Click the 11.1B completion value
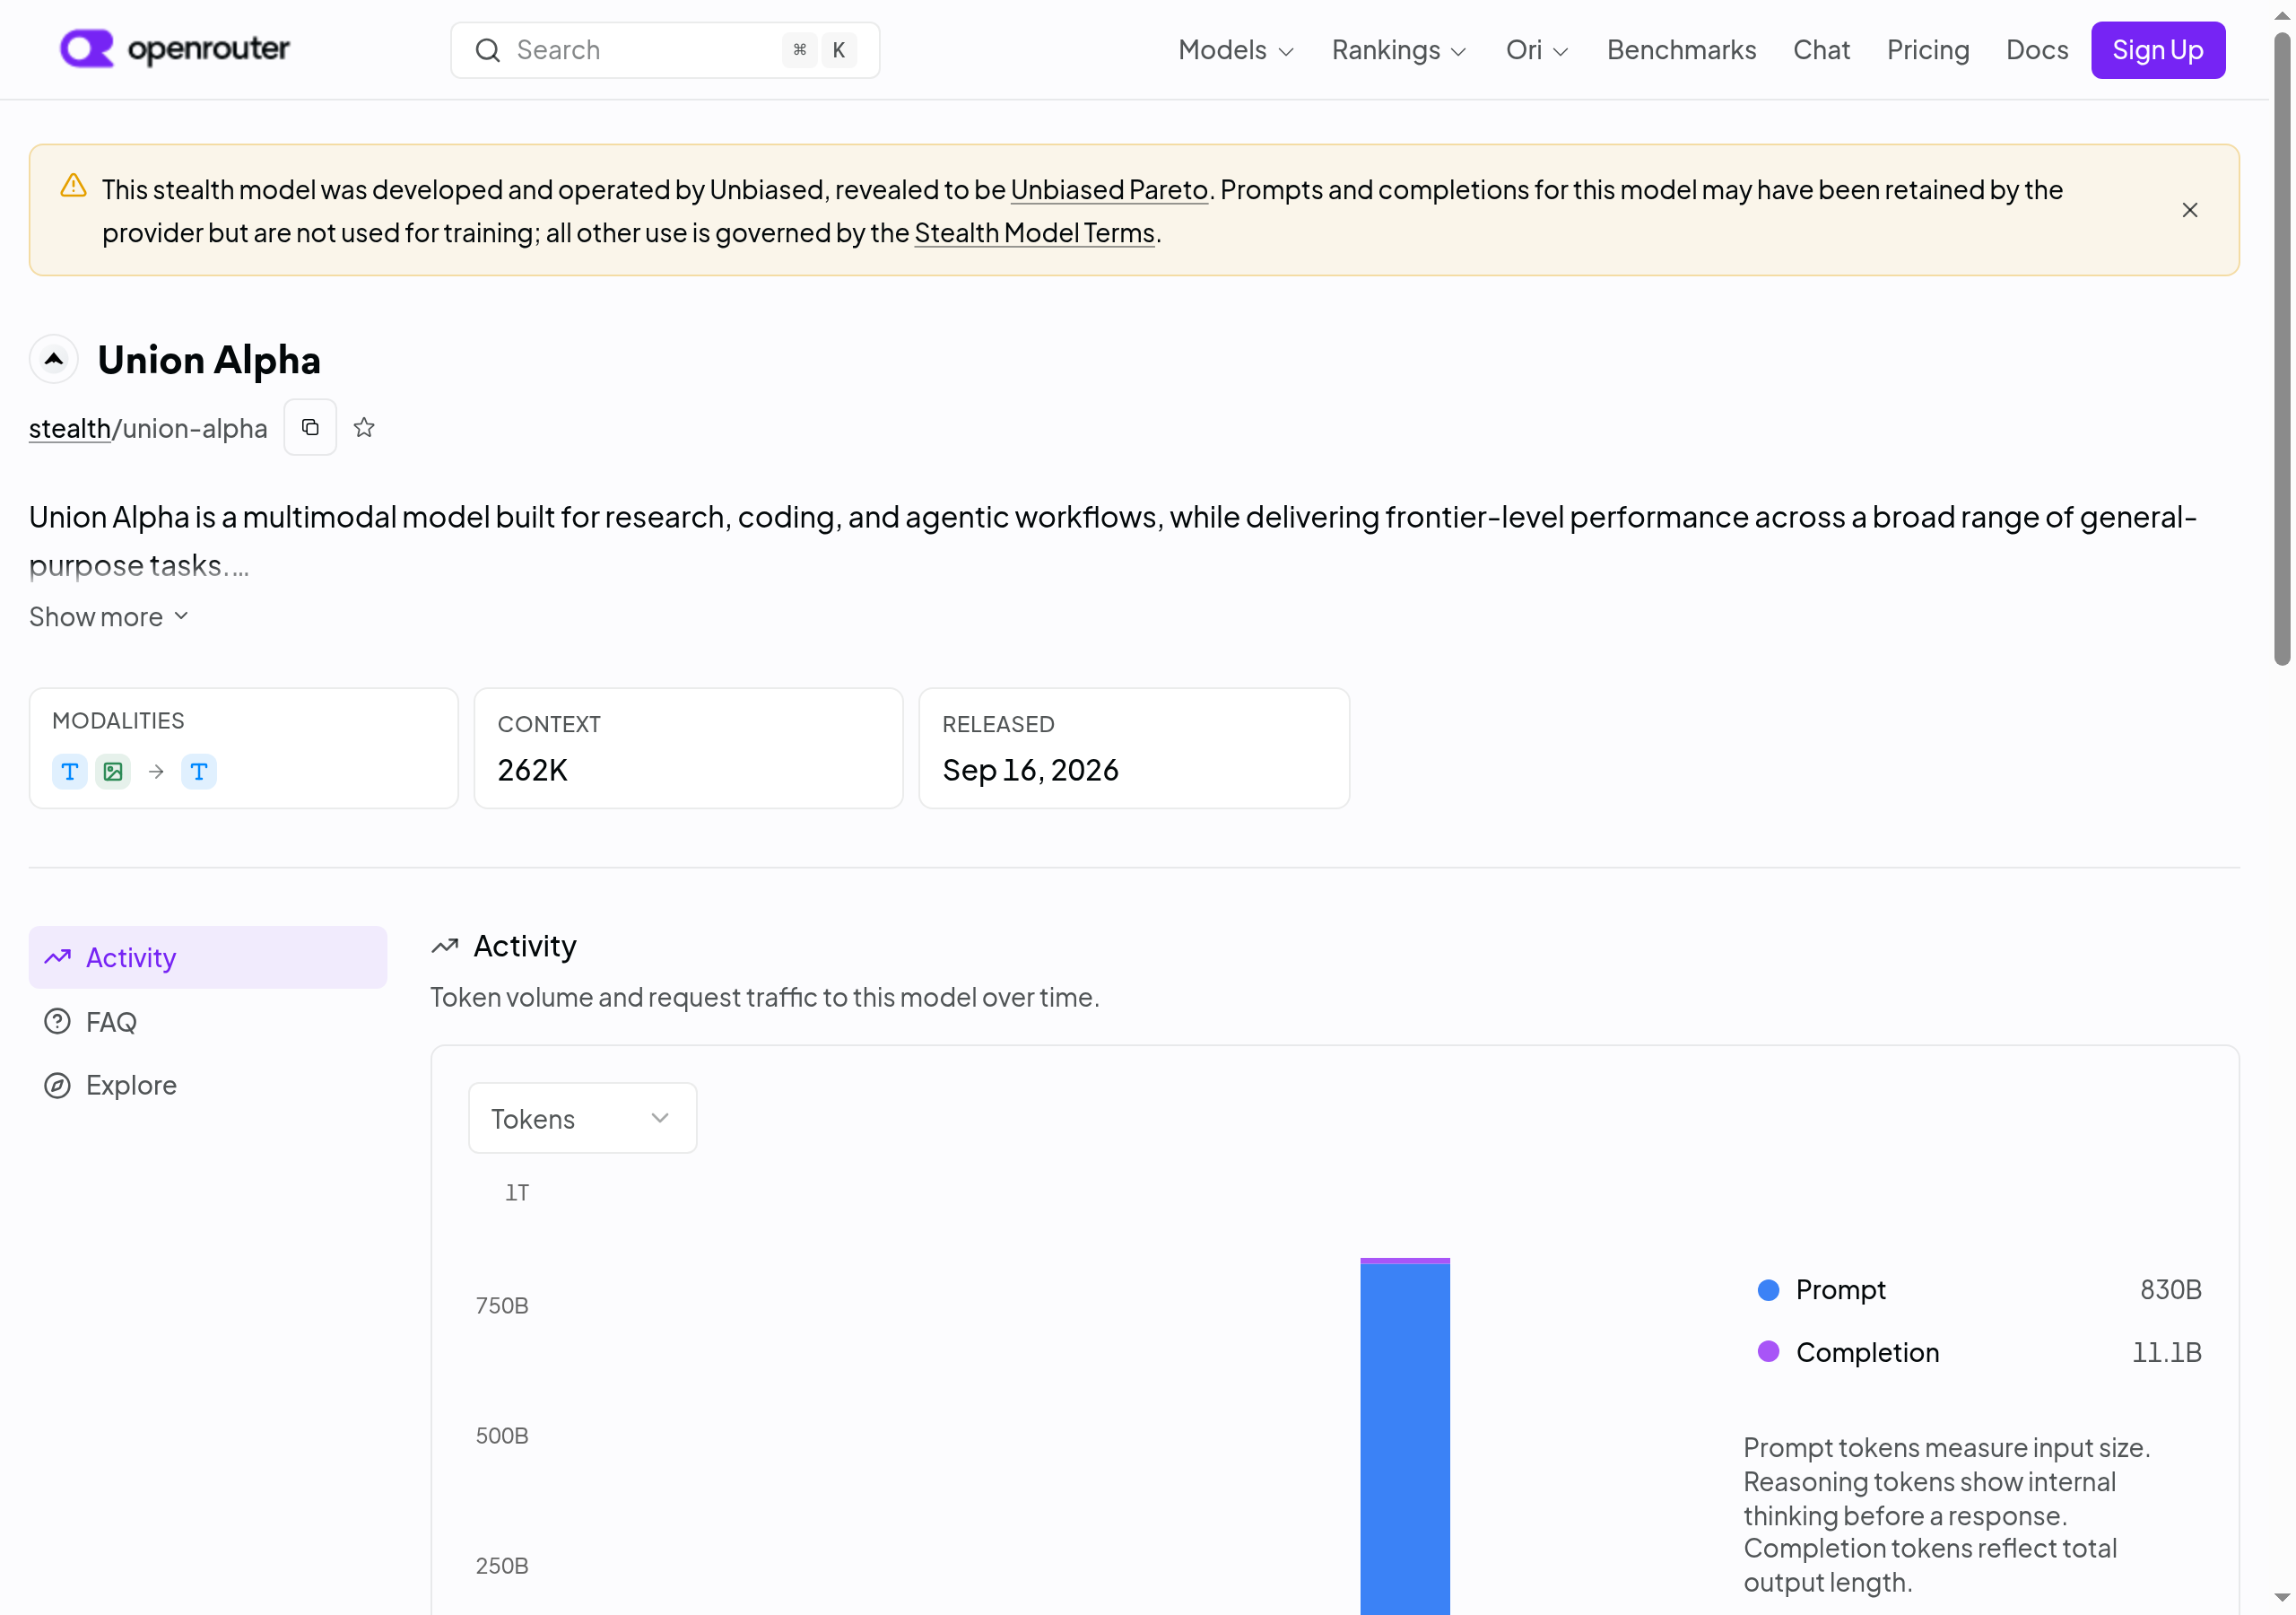 2166,1352
